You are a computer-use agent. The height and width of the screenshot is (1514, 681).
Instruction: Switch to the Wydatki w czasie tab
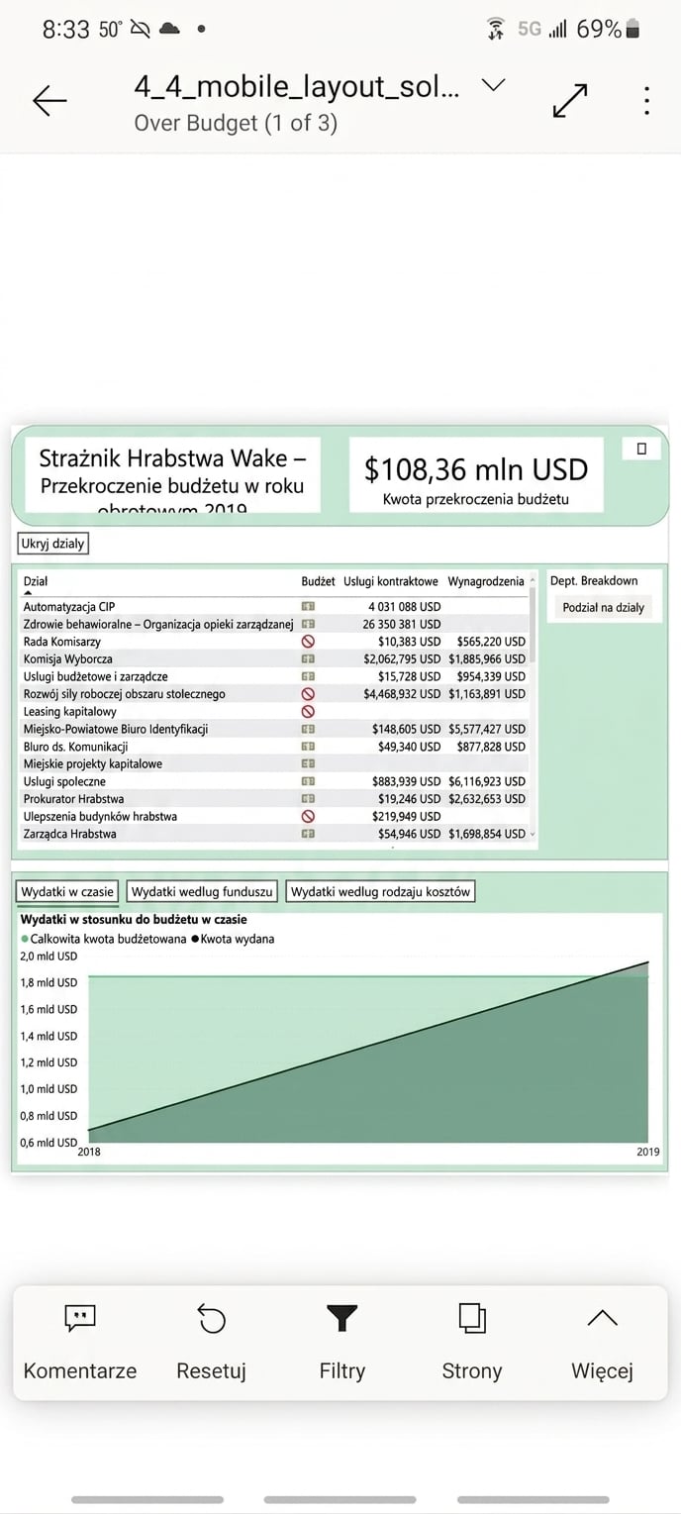coord(68,891)
